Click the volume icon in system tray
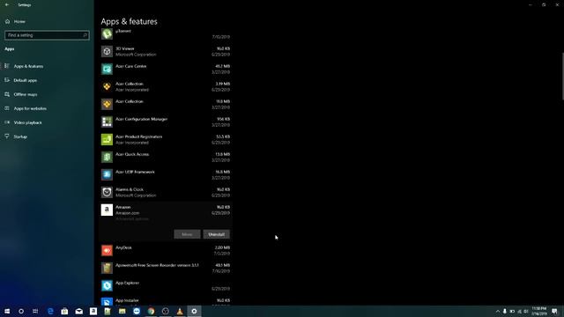 [526, 311]
